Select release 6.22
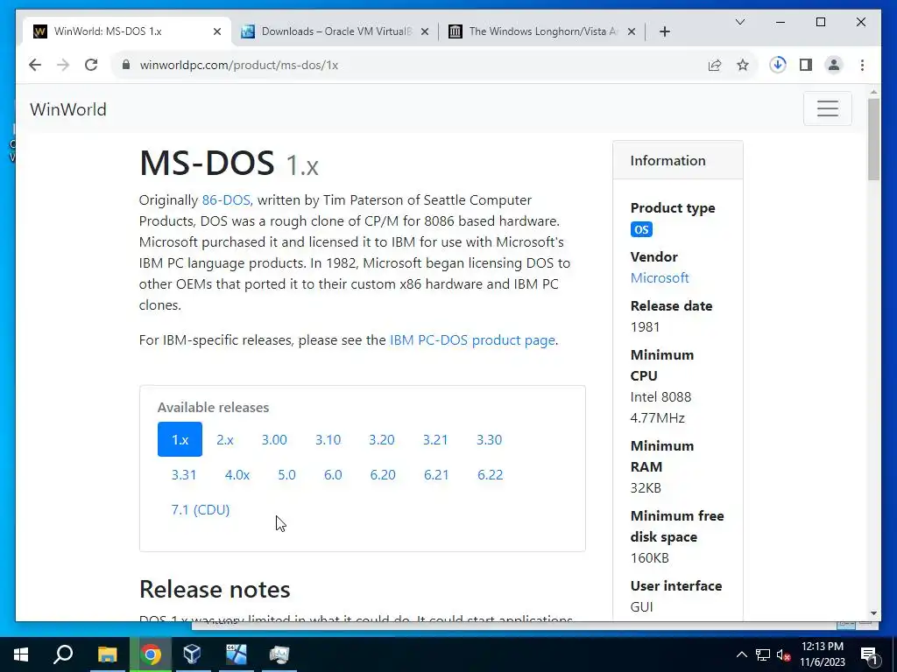This screenshot has width=897, height=672. (x=491, y=475)
